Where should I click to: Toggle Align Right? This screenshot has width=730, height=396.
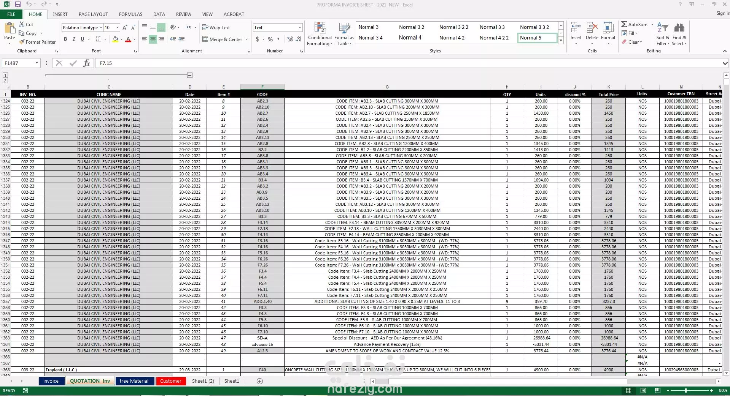click(x=161, y=39)
